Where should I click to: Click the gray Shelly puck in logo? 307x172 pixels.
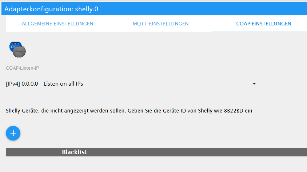coord(19,52)
